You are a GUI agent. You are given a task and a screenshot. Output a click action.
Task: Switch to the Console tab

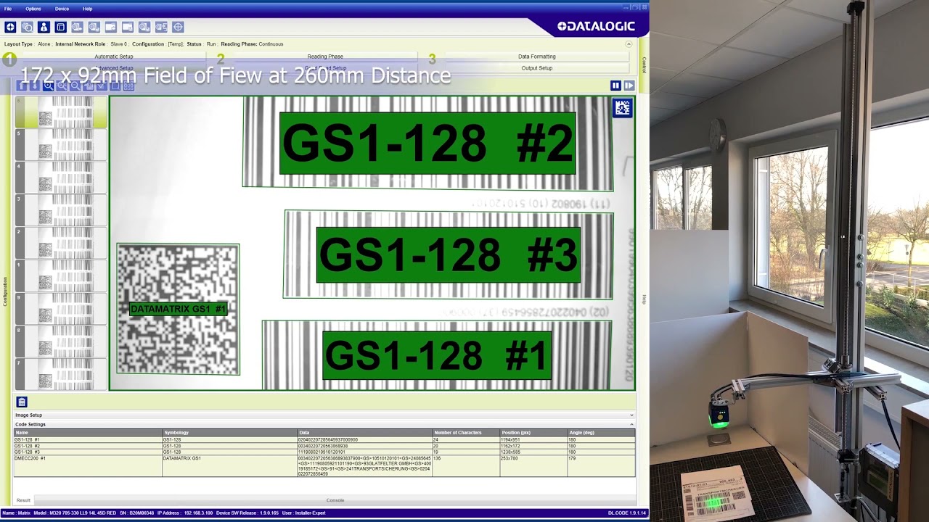335,500
